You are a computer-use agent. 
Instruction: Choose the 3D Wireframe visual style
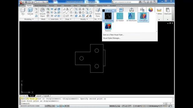(131, 17)
